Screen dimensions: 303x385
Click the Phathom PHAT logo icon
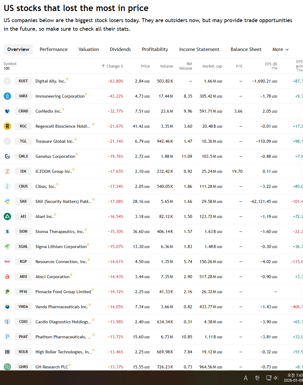(x=7, y=337)
